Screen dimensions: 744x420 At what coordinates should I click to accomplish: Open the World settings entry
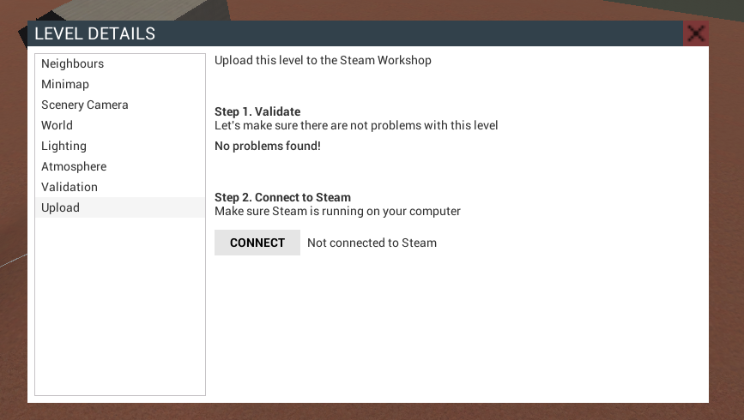click(x=120, y=125)
